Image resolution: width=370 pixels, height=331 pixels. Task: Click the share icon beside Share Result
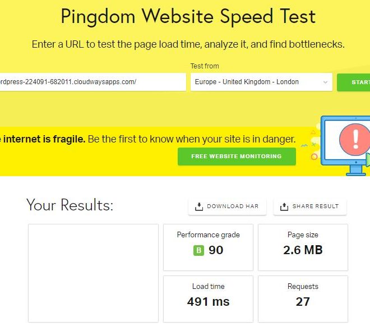(284, 206)
